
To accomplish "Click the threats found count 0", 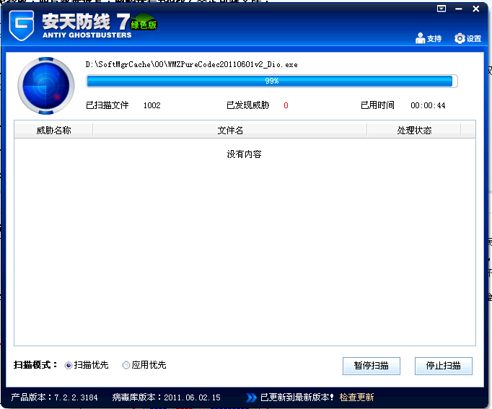I will (286, 105).
